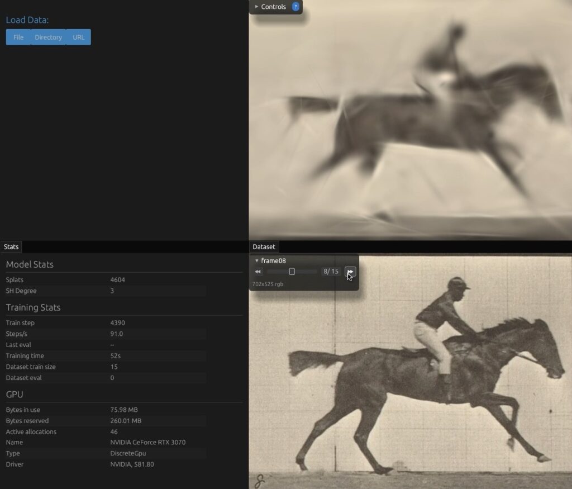Click the Load Data heading
The image size is (572, 489).
(27, 20)
